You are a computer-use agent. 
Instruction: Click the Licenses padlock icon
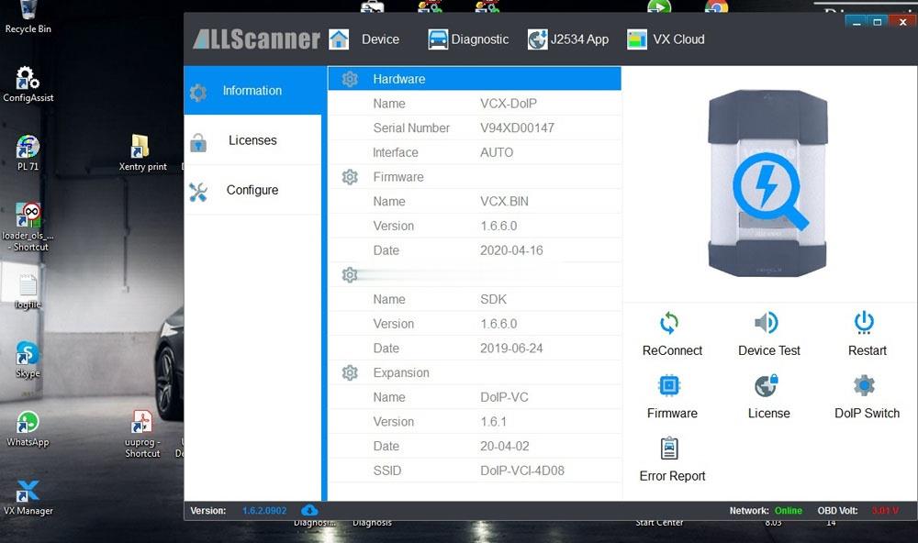[198, 142]
